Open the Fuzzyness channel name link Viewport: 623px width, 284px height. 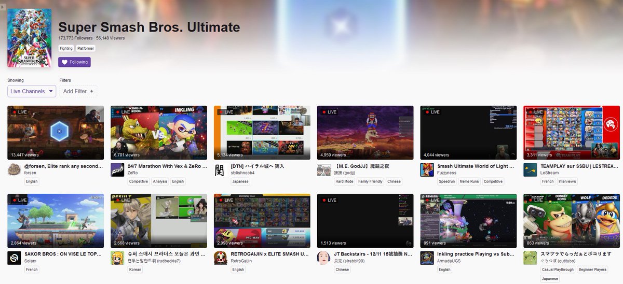[x=448, y=173]
